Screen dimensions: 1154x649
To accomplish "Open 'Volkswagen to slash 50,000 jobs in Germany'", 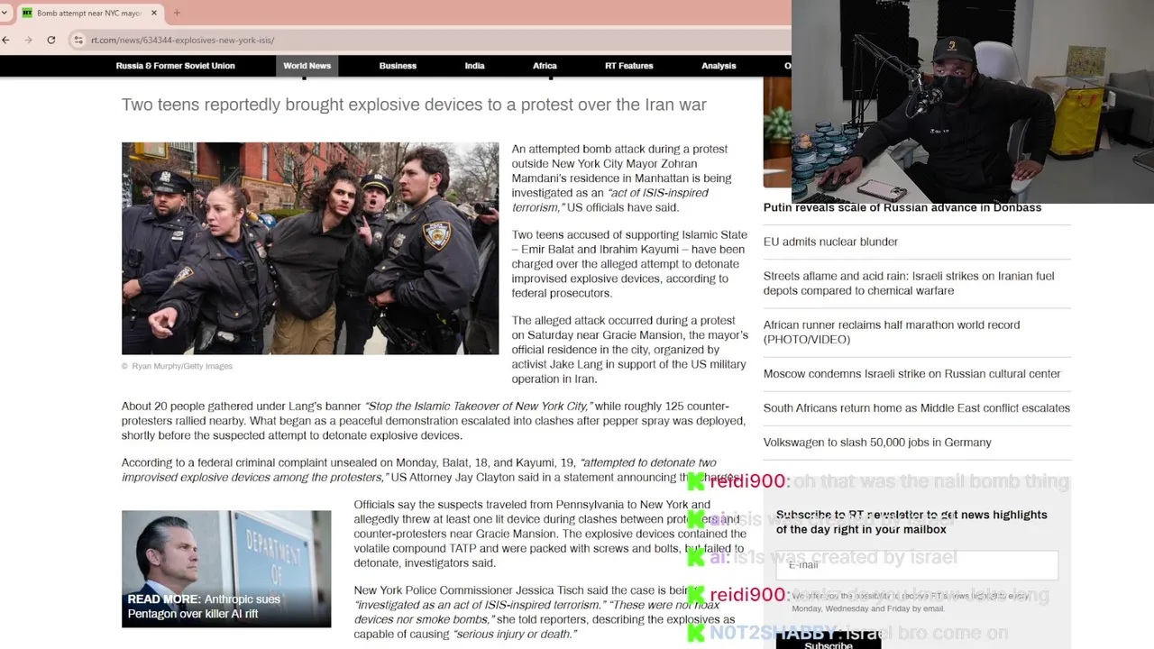I will point(877,442).
